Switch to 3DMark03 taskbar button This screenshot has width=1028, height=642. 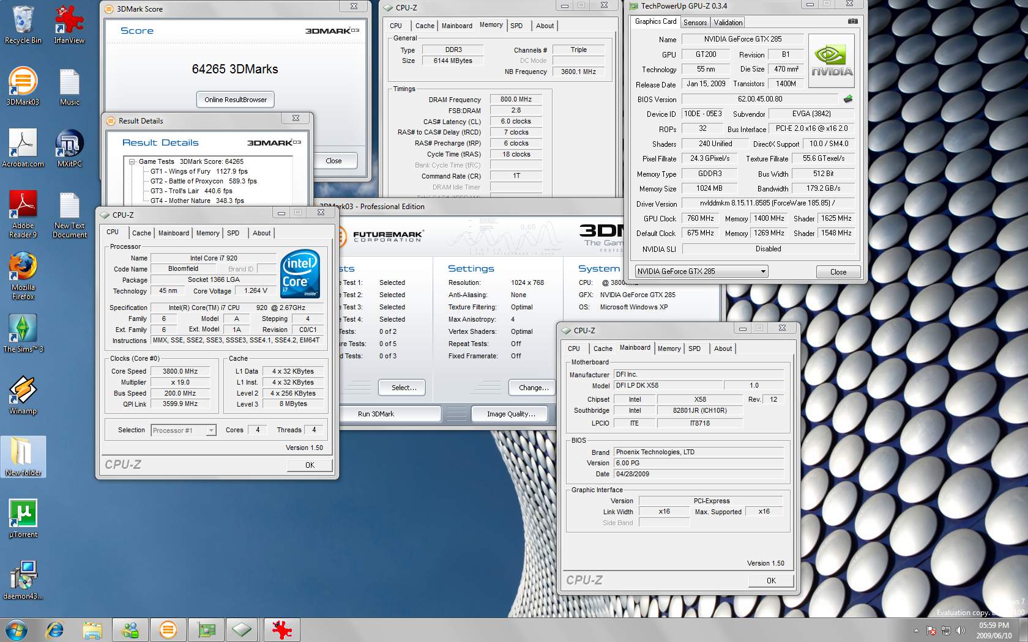[168, 630]
